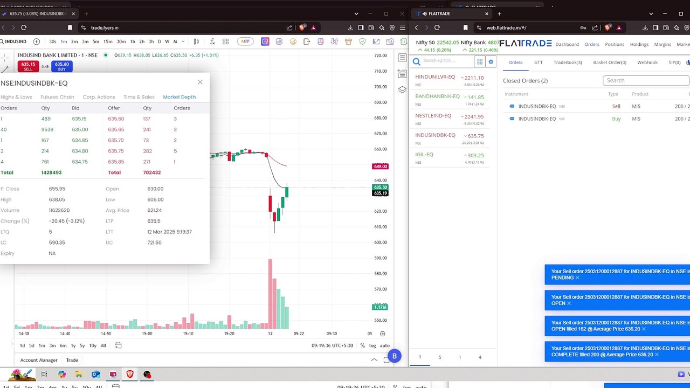Viewport: 690px width, 388px height.
Task: Go to Flattrade Positions page
Action: click(x=615, y=44)
